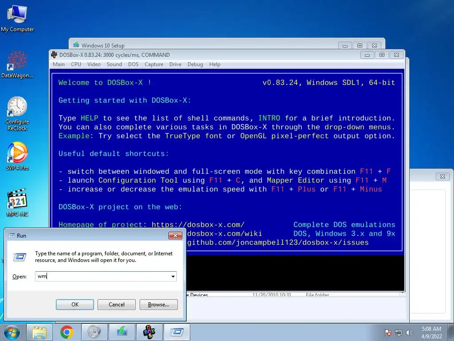Click the https://dosbox-x.com/ homepage text
Image resolution: width=454 pixels, height=341 pixels.
[198, 225]
